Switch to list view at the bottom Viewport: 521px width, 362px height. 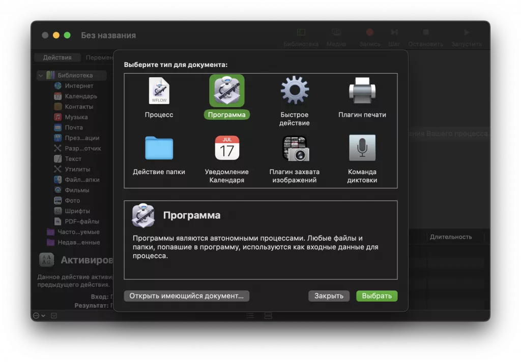point(250,315)
